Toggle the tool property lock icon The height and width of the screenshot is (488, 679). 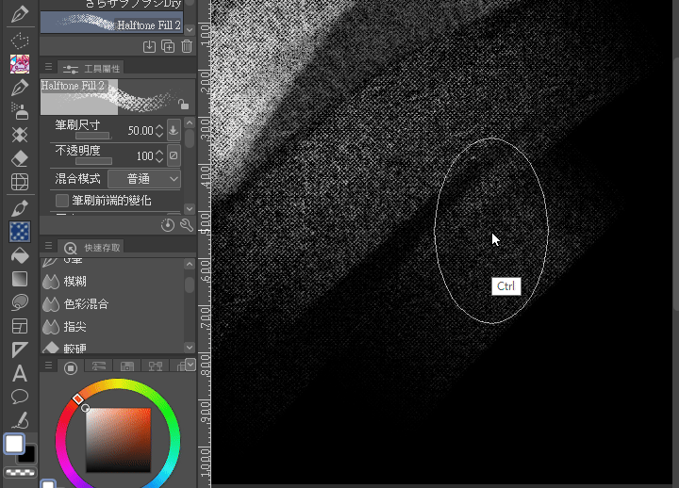click(x=184, y=105)
